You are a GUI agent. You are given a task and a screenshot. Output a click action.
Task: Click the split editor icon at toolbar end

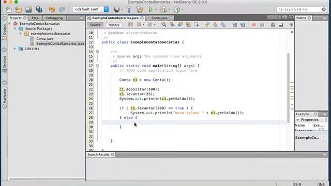point(291,25)
